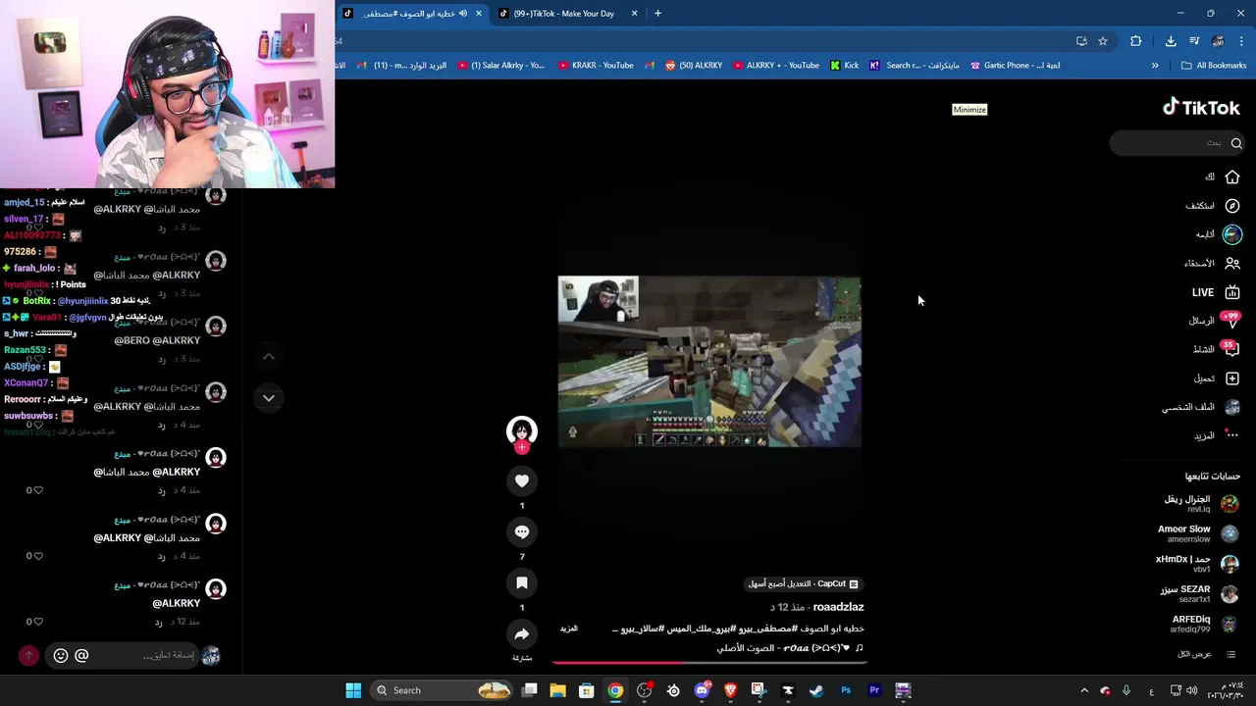Expand following accounts with عرض الكل
Image resolution: width=1256 pixels, height=706 pixels.
click(1194, 654)
